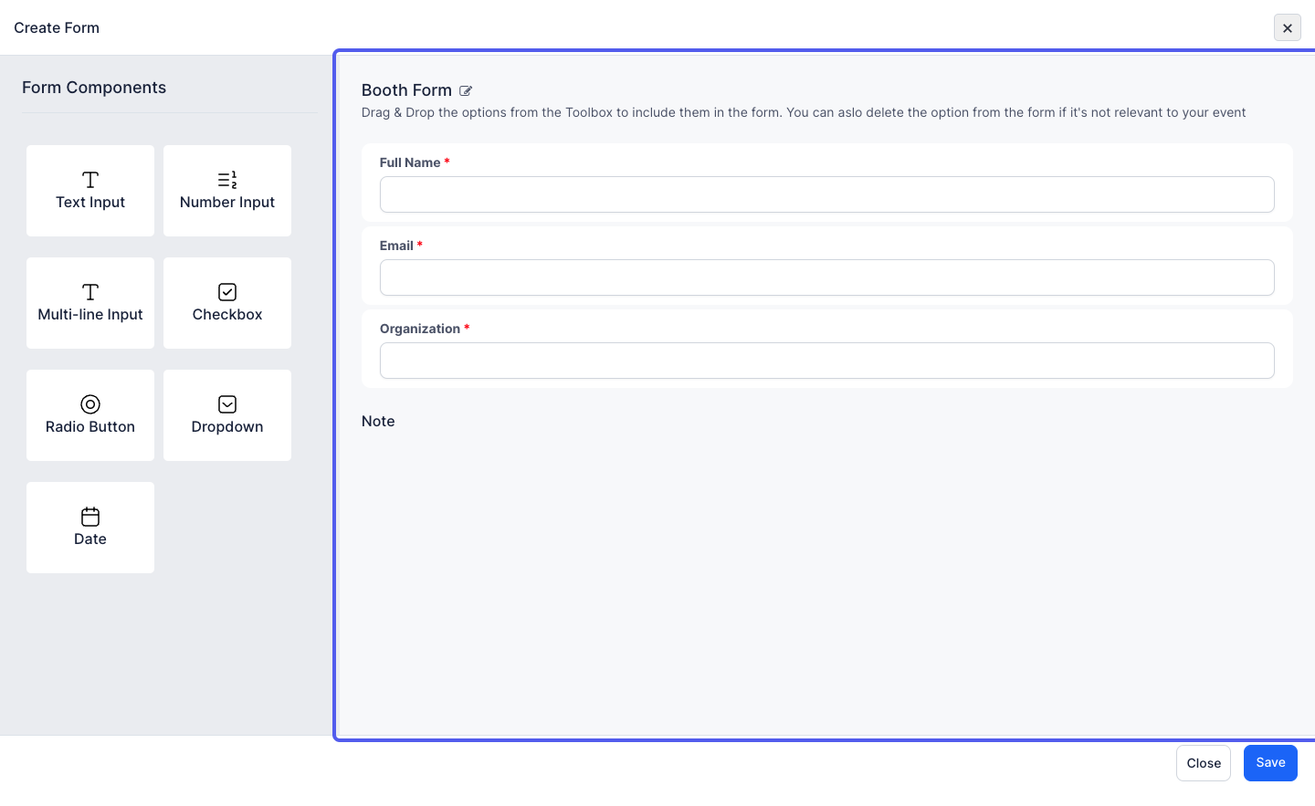This screenshot has width=1315, height=806.
Task: Select the Date calendar icon
Action: pyautogui.click(x=90, y=517)
